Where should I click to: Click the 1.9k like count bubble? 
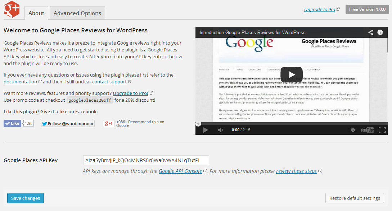(28, 123)
